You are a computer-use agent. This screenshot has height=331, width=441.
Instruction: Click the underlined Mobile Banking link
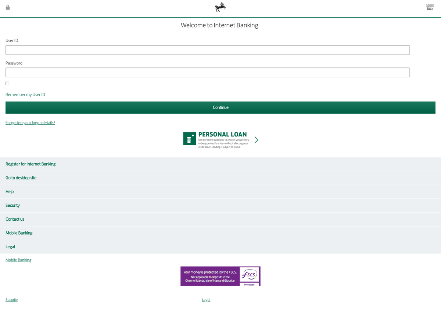pyautogui.click(x=18, y=260)
